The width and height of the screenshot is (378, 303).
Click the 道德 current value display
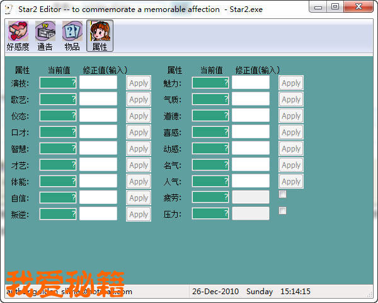(x=210, y=116)
